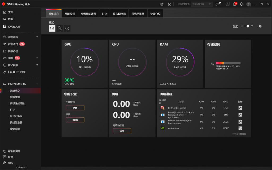Open the mode info icon
This screenshot has height=170, width=272.
point(67,28)
